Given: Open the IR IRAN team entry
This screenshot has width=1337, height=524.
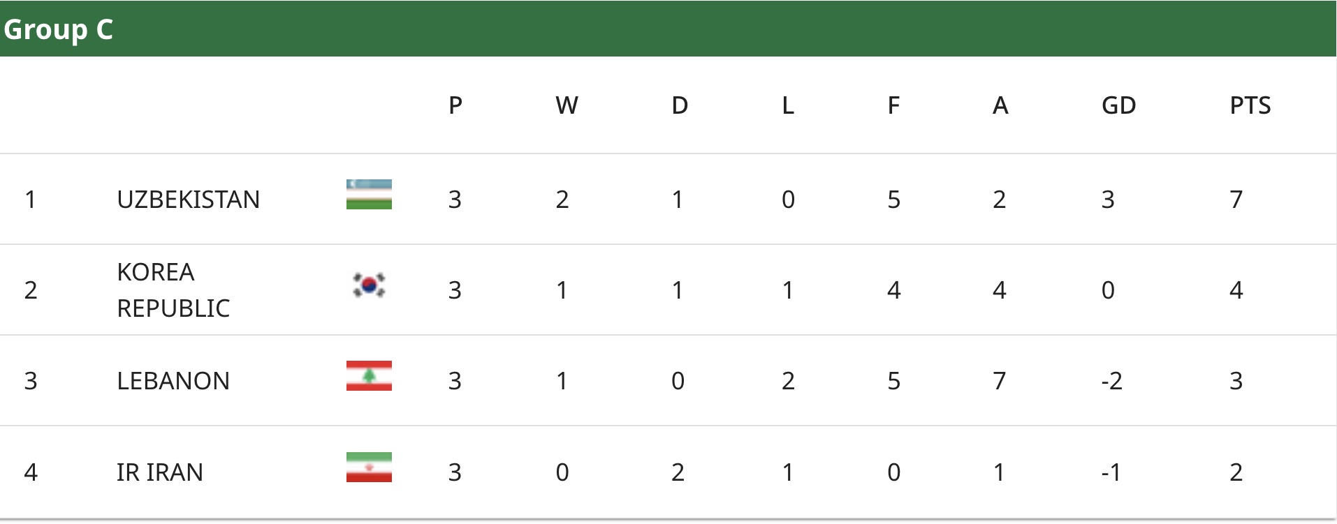Looking at the screenshot, I should tap(159, 472).
